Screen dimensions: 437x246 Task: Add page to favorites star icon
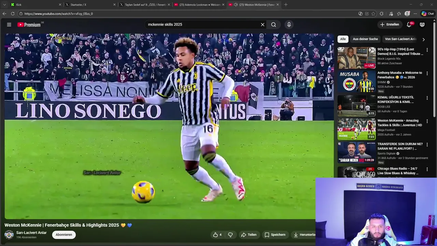pyautogui.click(x=373, y=14)
